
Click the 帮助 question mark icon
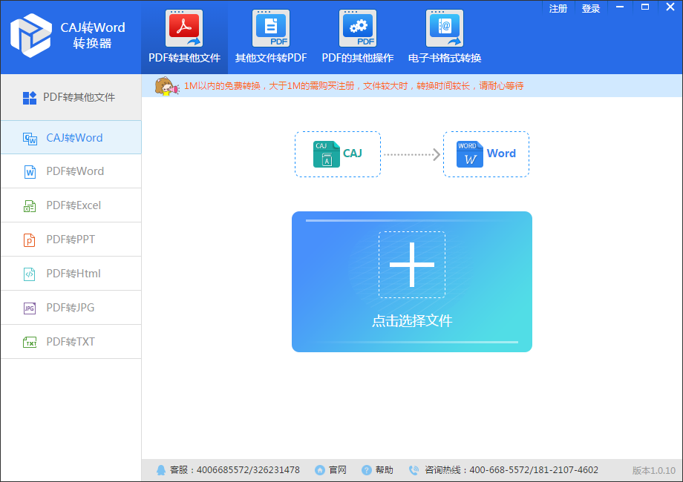[366, 469]
